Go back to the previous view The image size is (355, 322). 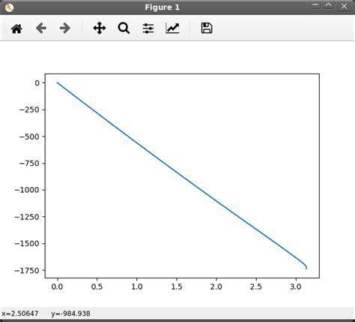click(41, 29)
